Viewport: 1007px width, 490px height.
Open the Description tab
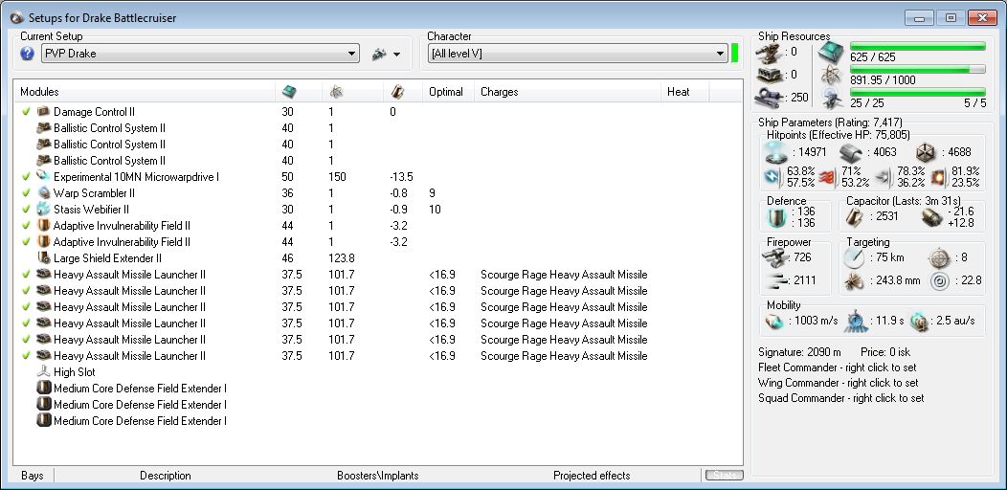pyautogui.click(x=165, y=476)
